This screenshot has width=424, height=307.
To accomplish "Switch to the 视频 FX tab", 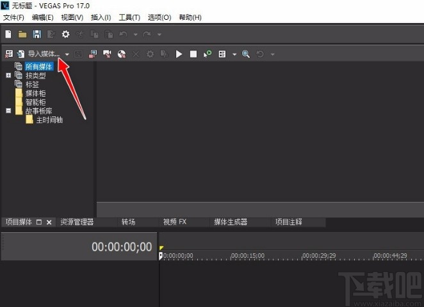I will (x=175, y=222).
